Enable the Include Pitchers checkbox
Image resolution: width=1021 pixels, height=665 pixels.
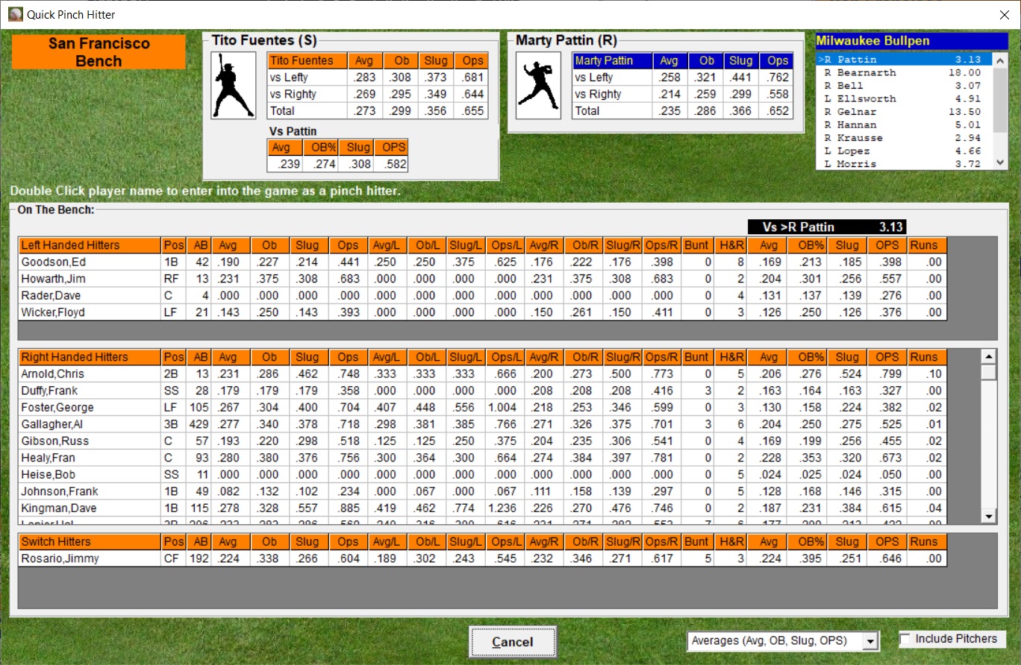[905, 639]
